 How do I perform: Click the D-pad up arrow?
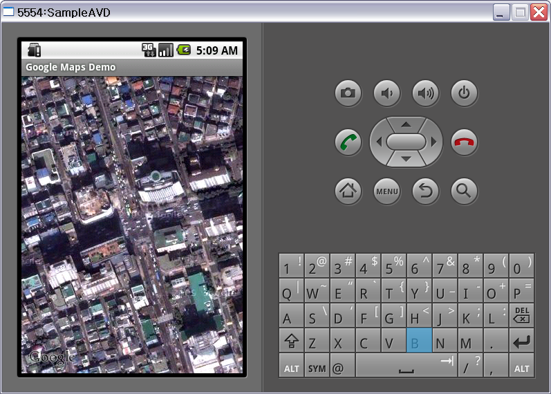(x=407, y=124)
